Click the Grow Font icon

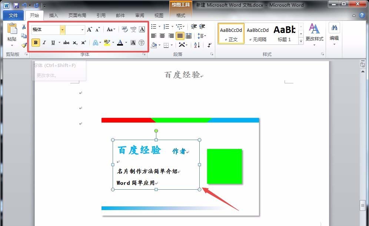89,29
